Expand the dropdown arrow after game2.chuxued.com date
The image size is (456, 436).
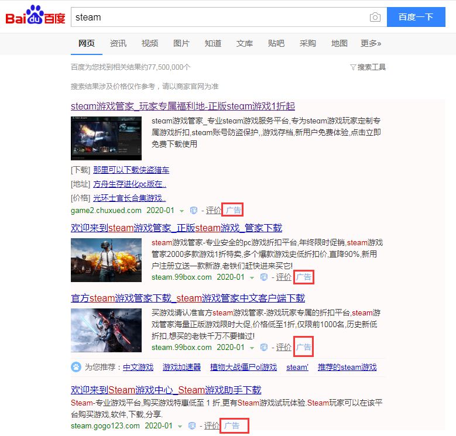tap(182, 211)
